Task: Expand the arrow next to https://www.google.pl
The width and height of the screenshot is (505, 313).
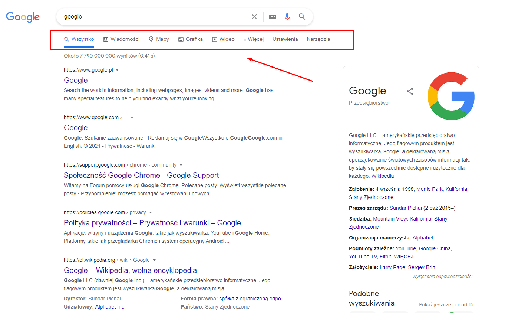Action: pos(117,70)
